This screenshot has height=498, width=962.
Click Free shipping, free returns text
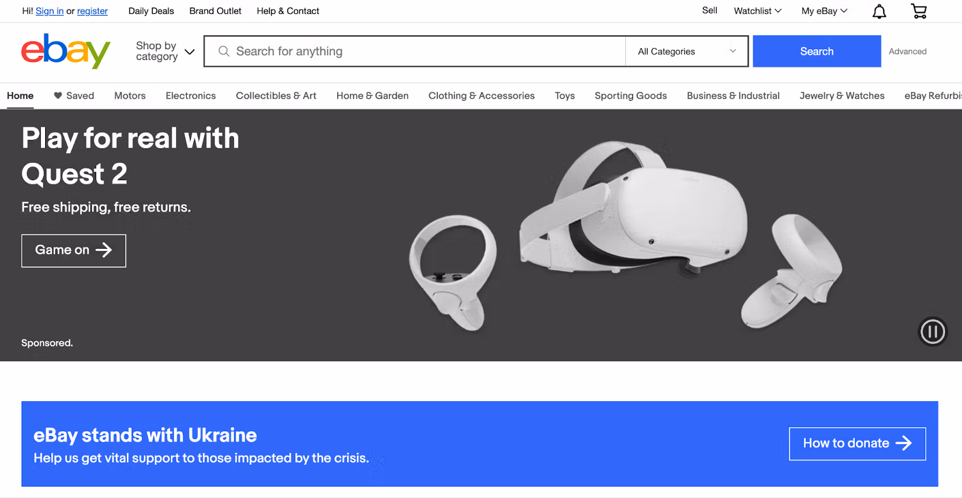106,207
